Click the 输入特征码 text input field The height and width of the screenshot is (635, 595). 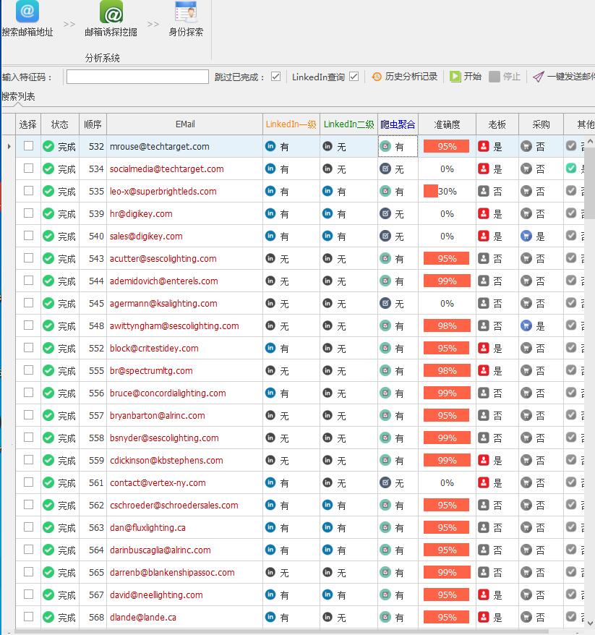tap(137, 77)
